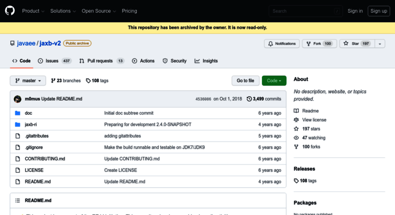This screenshot has height=215, width=395.
Task: Open the Product menu
Action: [33, 11]
